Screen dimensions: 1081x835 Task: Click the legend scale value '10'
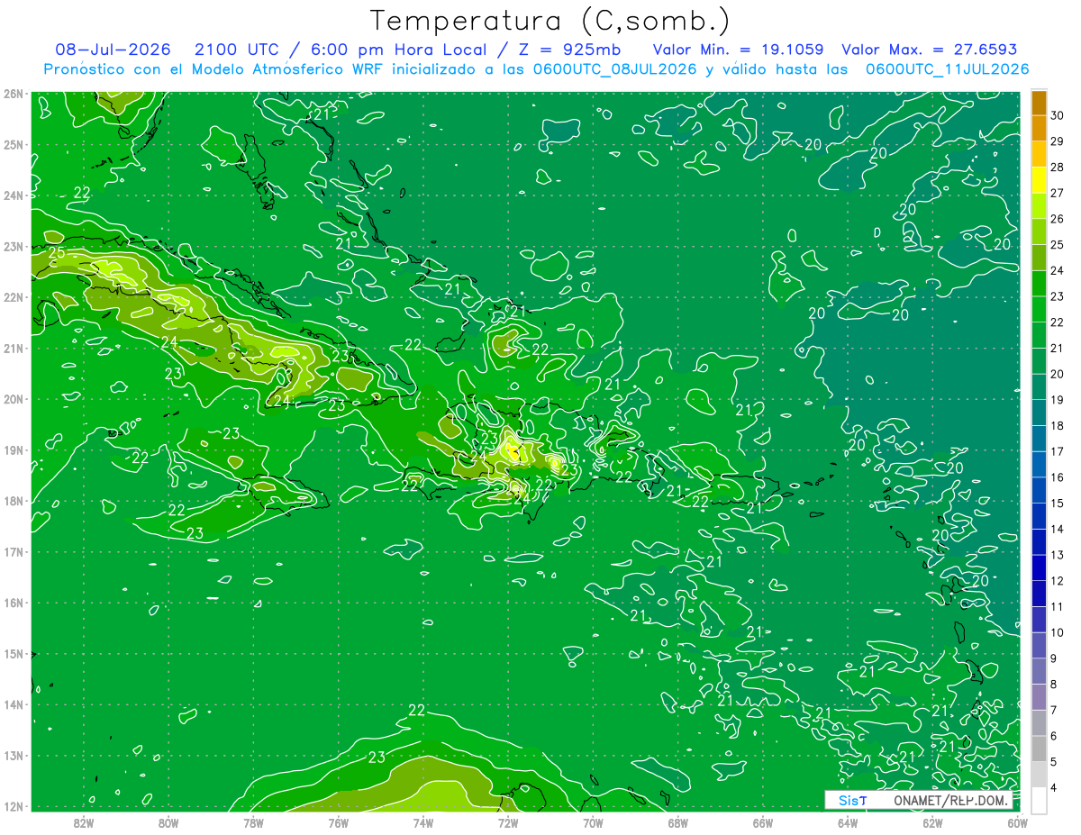point(1057,633)
